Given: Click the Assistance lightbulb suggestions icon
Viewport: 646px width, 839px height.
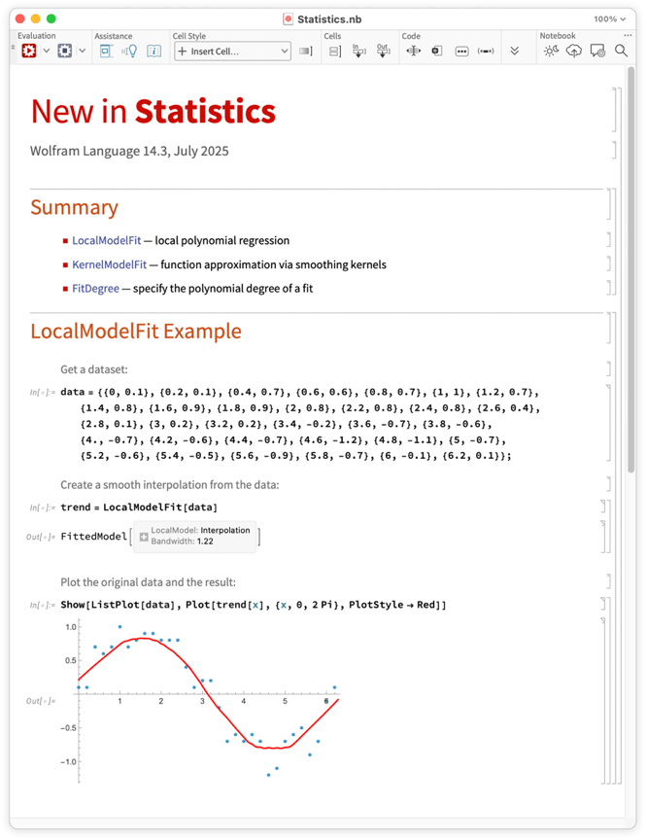Looking at the screenshot, I should 129,52.
